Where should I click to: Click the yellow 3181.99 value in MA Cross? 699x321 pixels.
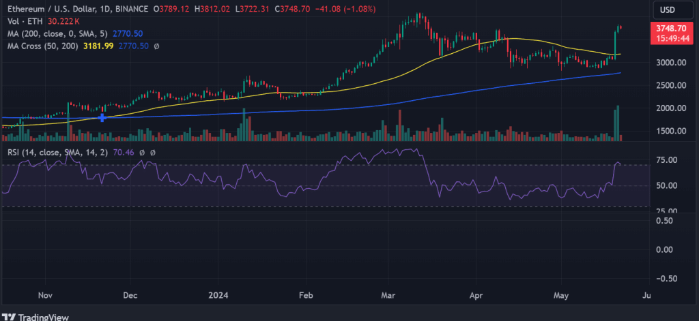(x=100, y=46)
